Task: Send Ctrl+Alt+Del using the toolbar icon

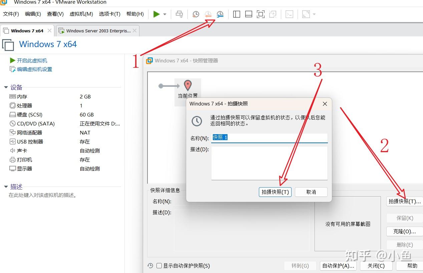Action: (x=179, y=14)
